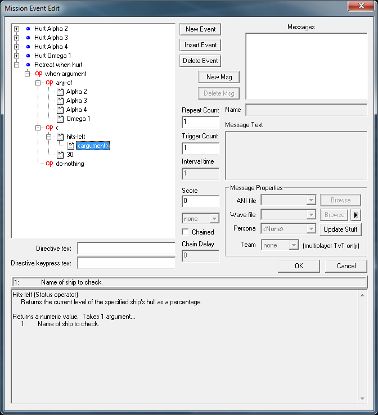Enable the Chained checkbox

[186, 232]
